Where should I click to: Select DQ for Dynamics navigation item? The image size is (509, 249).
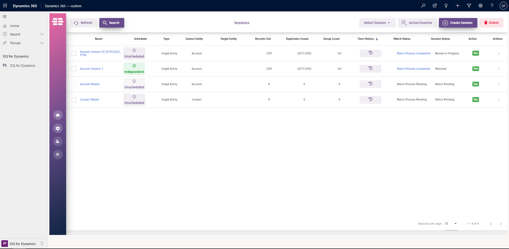coord(23,65)
